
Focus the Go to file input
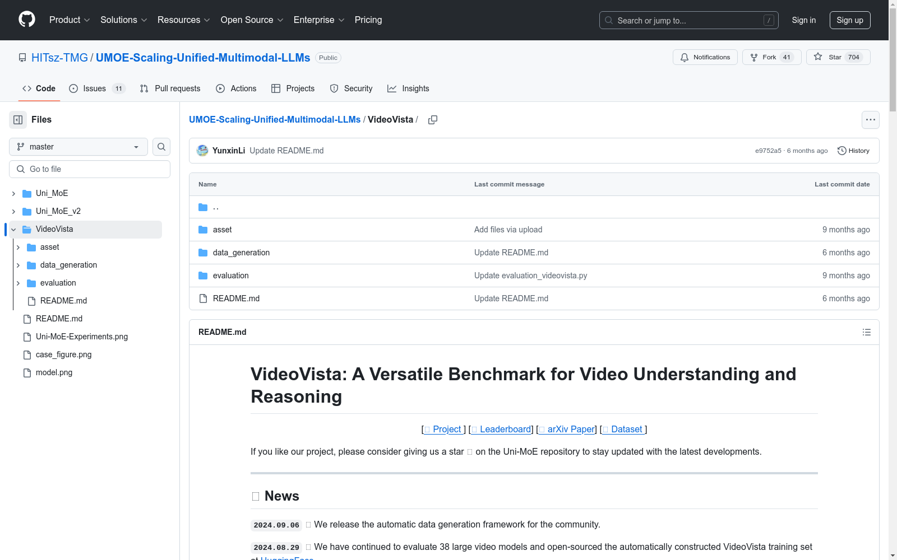(90, 169)
